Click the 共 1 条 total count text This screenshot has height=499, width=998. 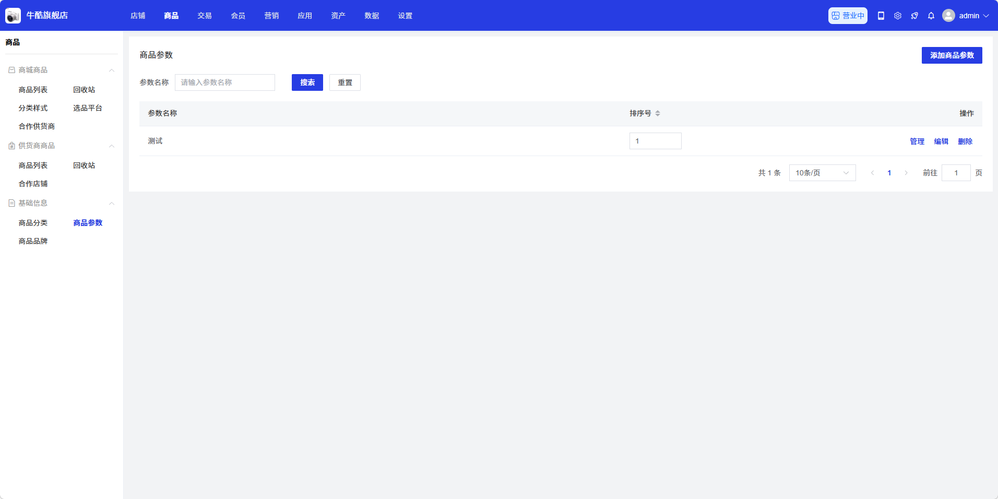769,173
